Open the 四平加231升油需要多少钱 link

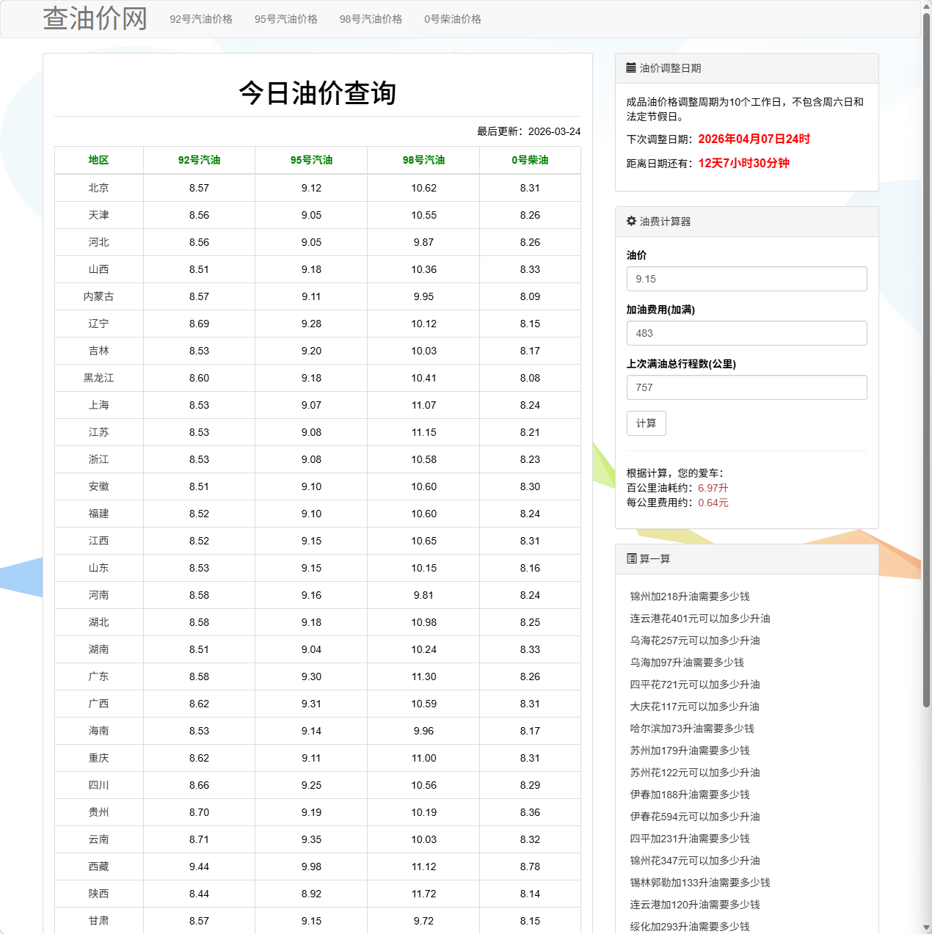(x=688, y=839)
